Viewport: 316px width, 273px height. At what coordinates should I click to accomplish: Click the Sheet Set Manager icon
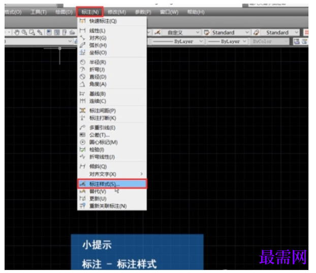click(x=72, y=33)
